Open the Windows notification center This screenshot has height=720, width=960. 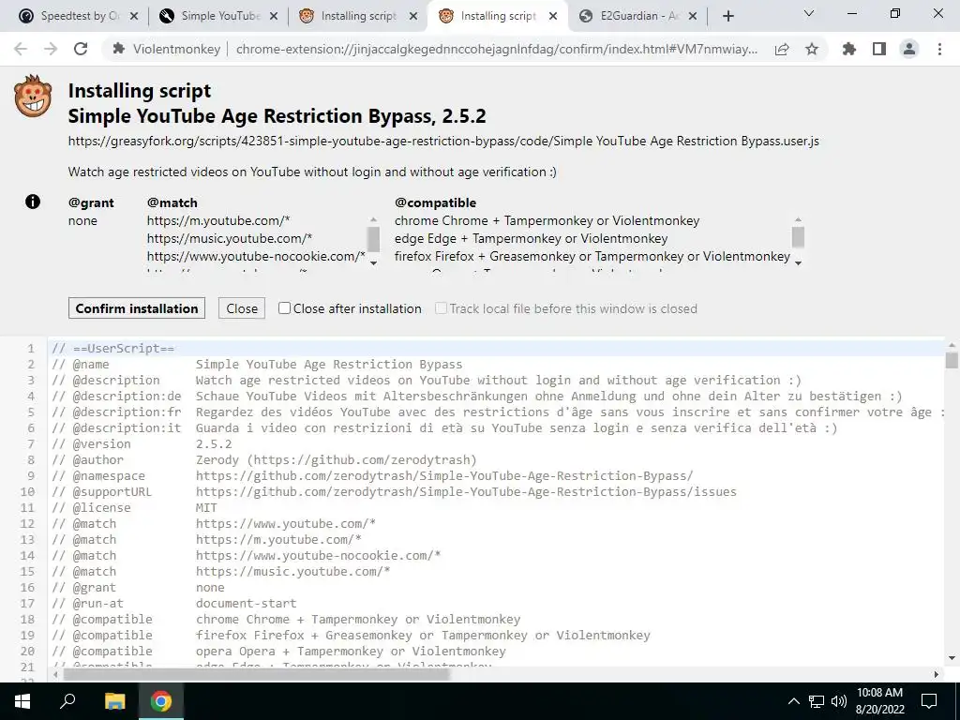click(929, 701)
